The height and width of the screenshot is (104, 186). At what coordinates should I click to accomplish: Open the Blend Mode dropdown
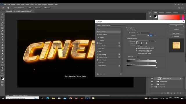click(x=143, y=33)
